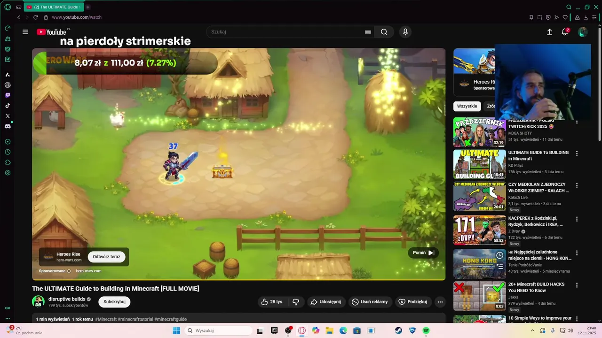The height and width of the screenshot is (338, 602).
Task: Switch to the YouTube browser tab
Action: click(x=55, y=7)
